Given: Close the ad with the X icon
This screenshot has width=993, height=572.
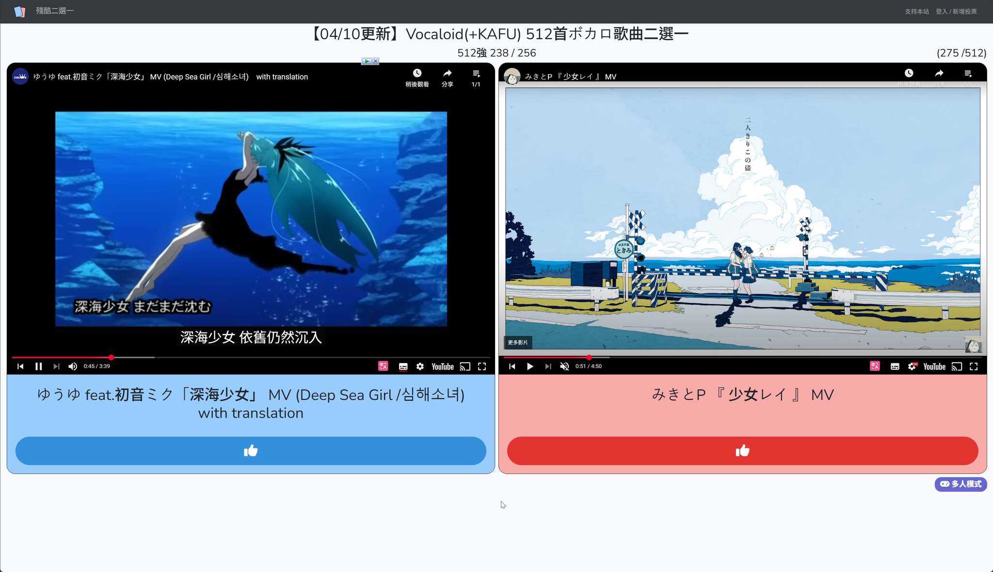Looking at the screenshot, I should [x=375, y=61].
